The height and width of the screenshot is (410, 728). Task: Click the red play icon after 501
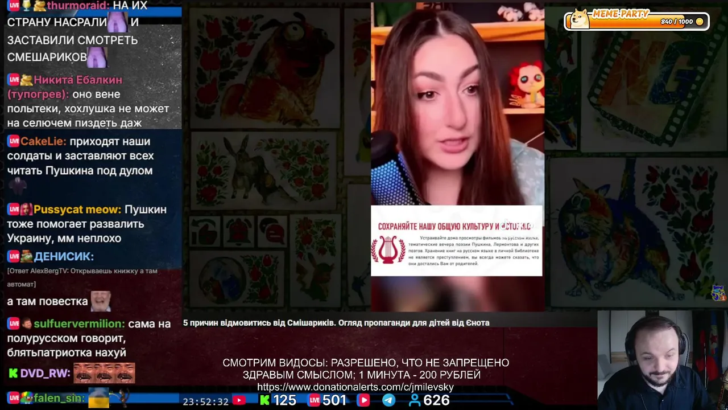363,400
